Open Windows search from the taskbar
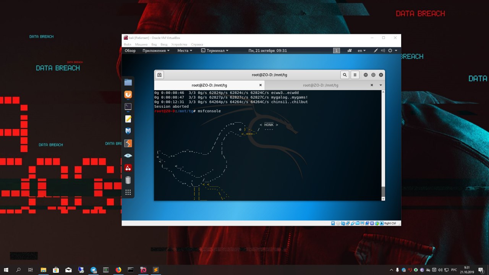Viewport: 489px width, 275px height. coord(18,270)
